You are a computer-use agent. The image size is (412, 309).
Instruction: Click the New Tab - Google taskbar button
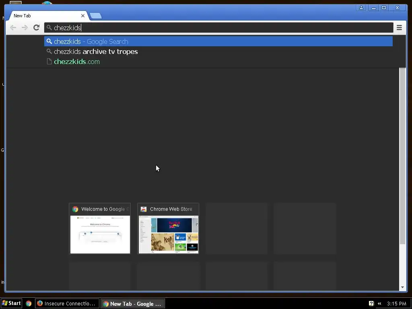click(133, 303)
